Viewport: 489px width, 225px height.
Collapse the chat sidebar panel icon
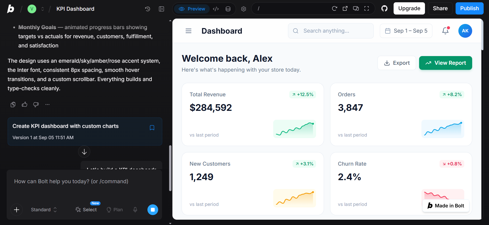[x=161, y=9]
